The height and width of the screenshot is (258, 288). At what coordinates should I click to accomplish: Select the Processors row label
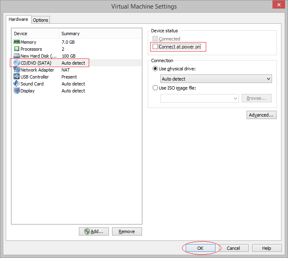[31, 49]
